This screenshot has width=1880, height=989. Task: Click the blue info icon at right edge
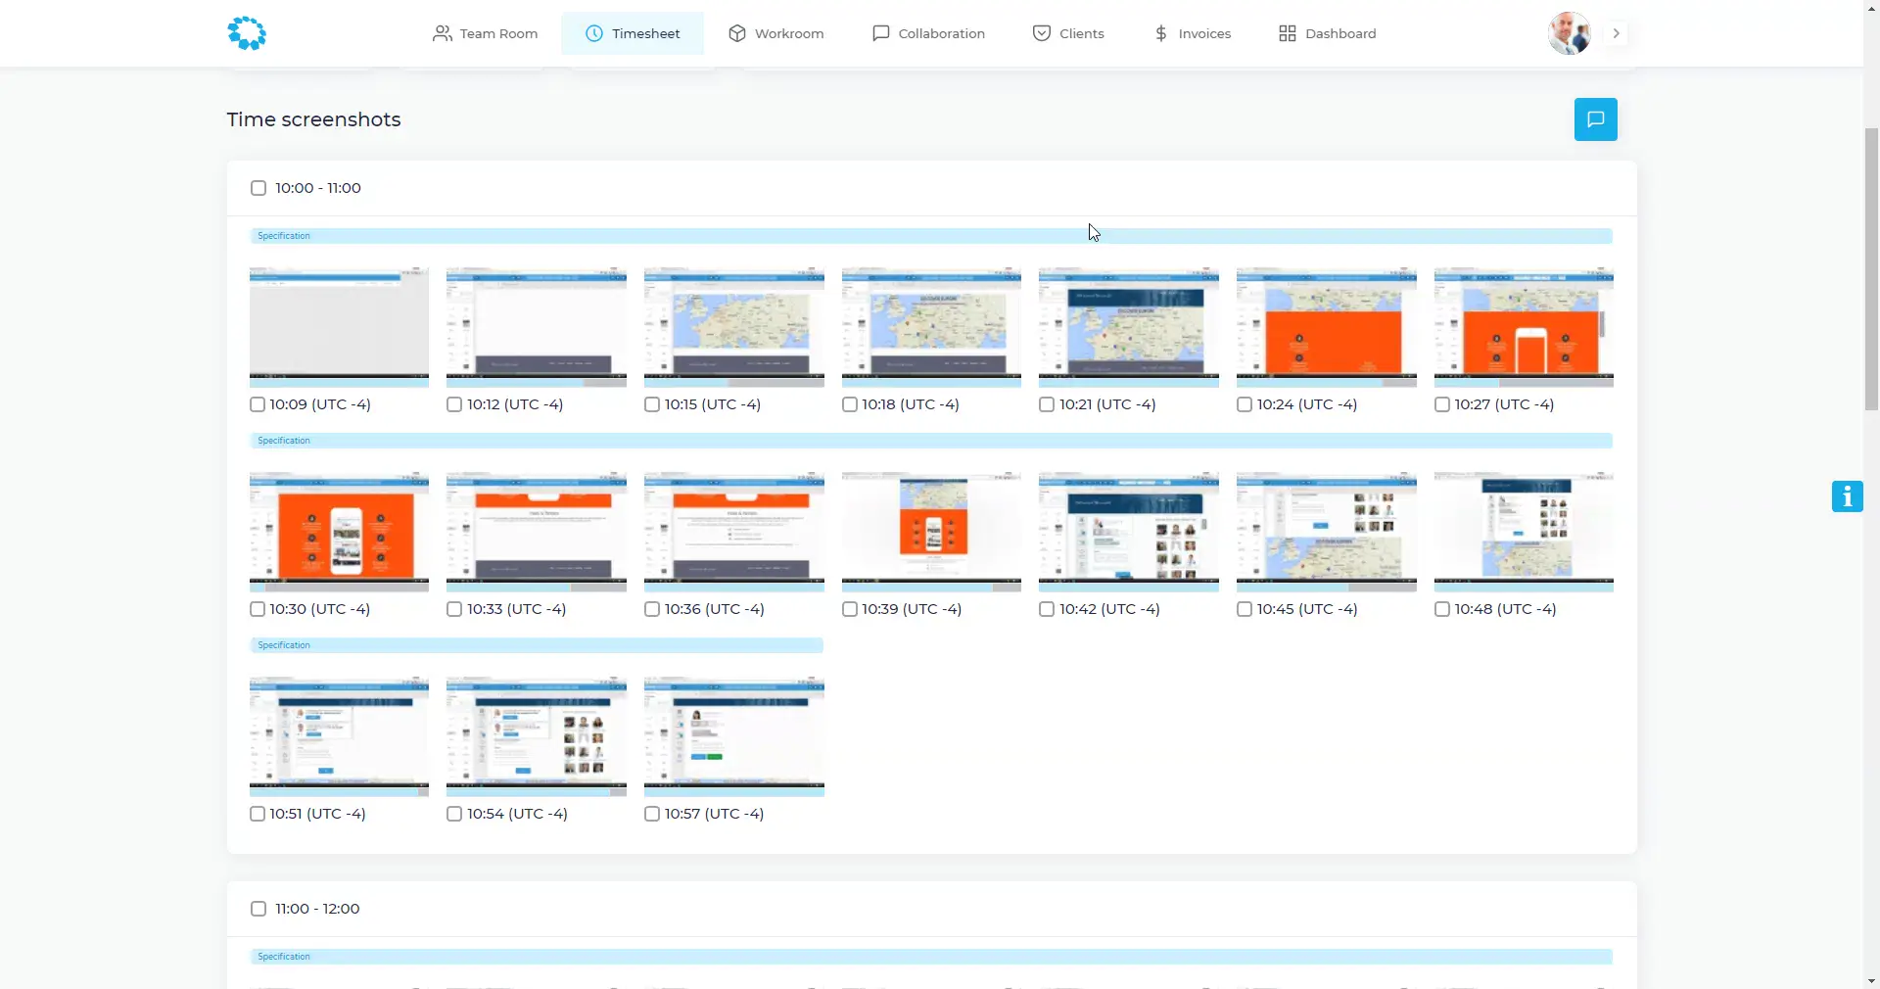(x=1847, y=496)
